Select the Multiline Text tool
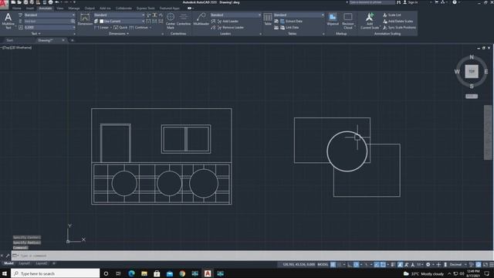The width and height of the screenshot is (494, 278). 8,21
